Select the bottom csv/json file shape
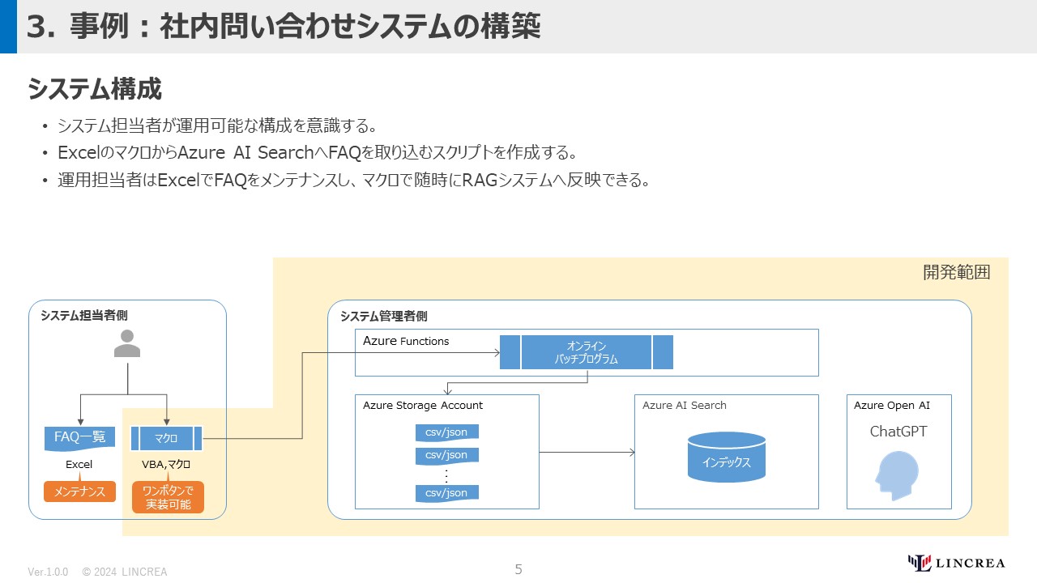1037x583 pixels. (446, 493)
